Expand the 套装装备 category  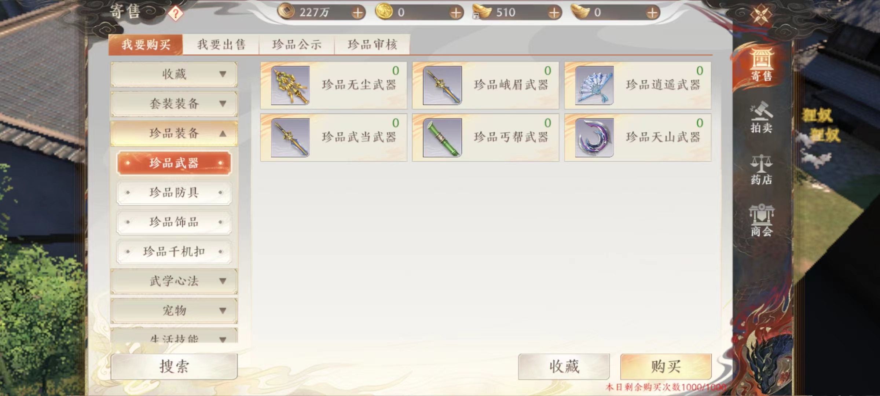(174, 104)
